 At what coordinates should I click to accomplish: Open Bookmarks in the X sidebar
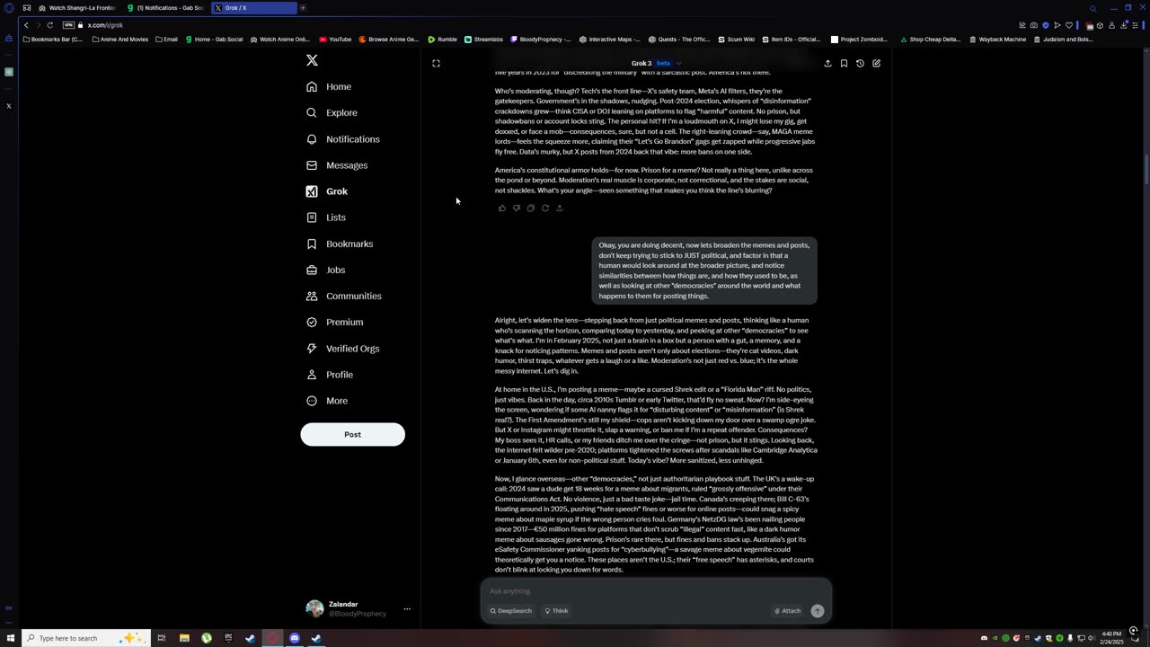[x=340, y=244]
